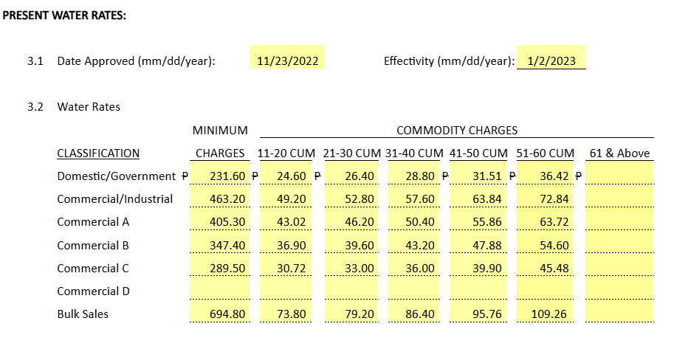Viewport: 688px width, 349px height.
Task: Click empty 61 & Above cell for Bulk Sales
Action: tap(619, 311)
